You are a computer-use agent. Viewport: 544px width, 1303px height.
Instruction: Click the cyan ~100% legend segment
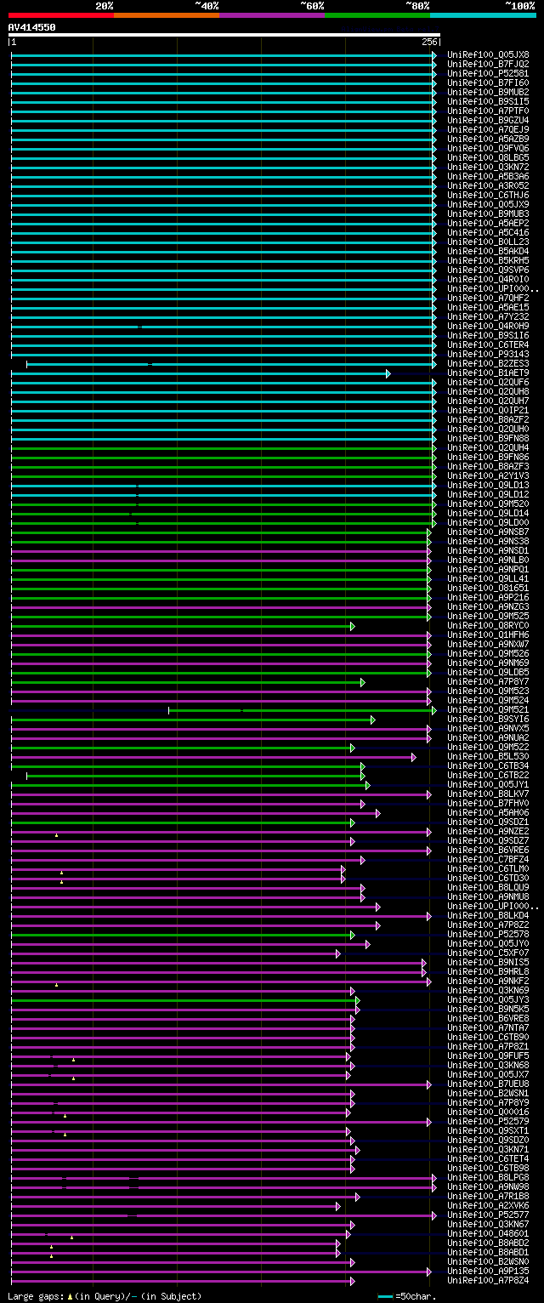pos(483,15)
